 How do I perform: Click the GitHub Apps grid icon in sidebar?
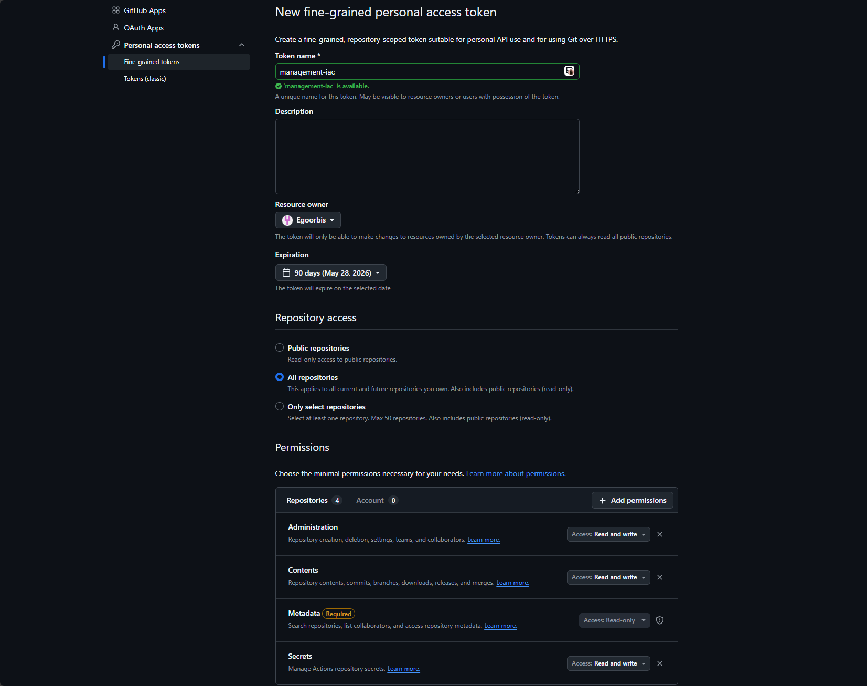(x=116, y=10)
